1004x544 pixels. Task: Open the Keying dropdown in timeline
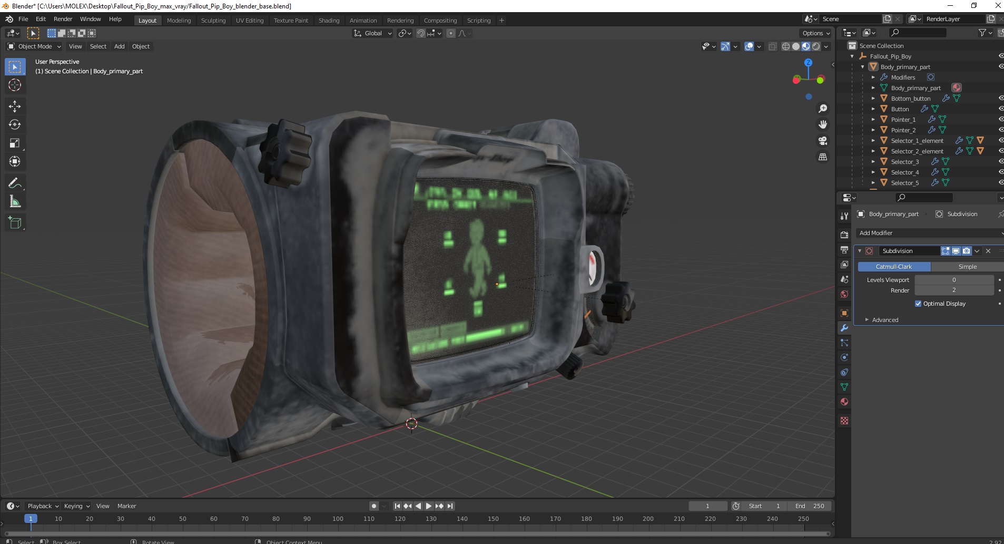coord(76,506)
